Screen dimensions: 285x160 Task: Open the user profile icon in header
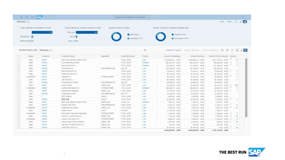tap(22, 17)
